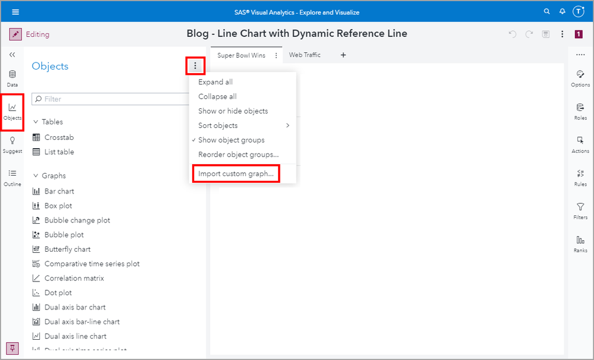Open the Actions pane icon

pyautogui.click(x=580, y=143)
